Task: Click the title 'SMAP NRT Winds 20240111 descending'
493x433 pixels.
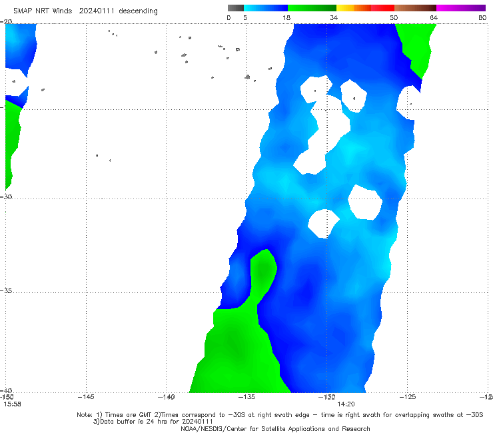Action: point(85,11)
